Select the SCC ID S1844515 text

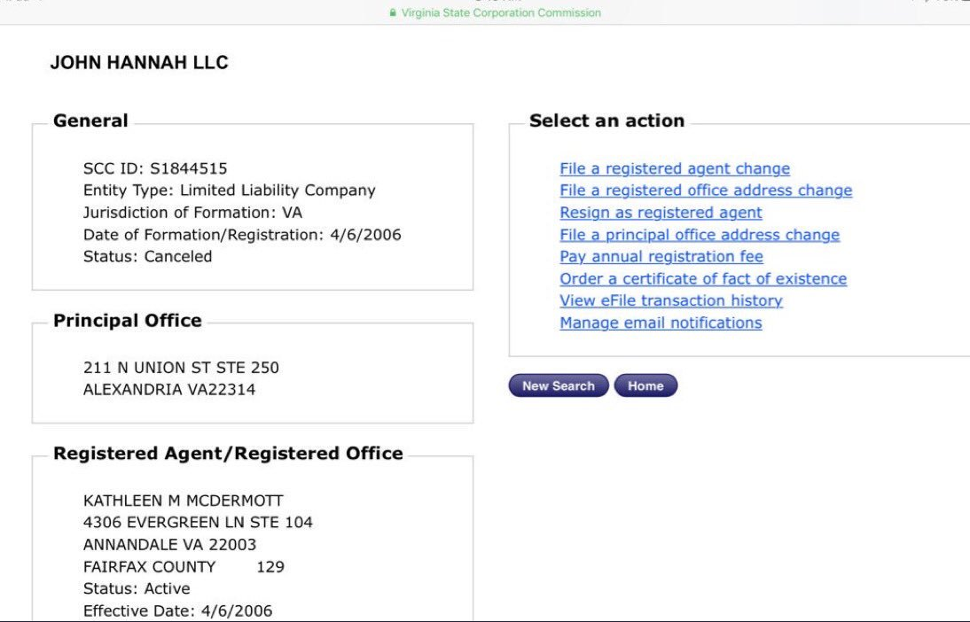coord(155,169)
